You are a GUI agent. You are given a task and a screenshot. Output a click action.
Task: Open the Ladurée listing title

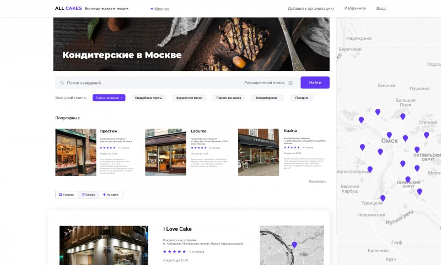(198, 131)
